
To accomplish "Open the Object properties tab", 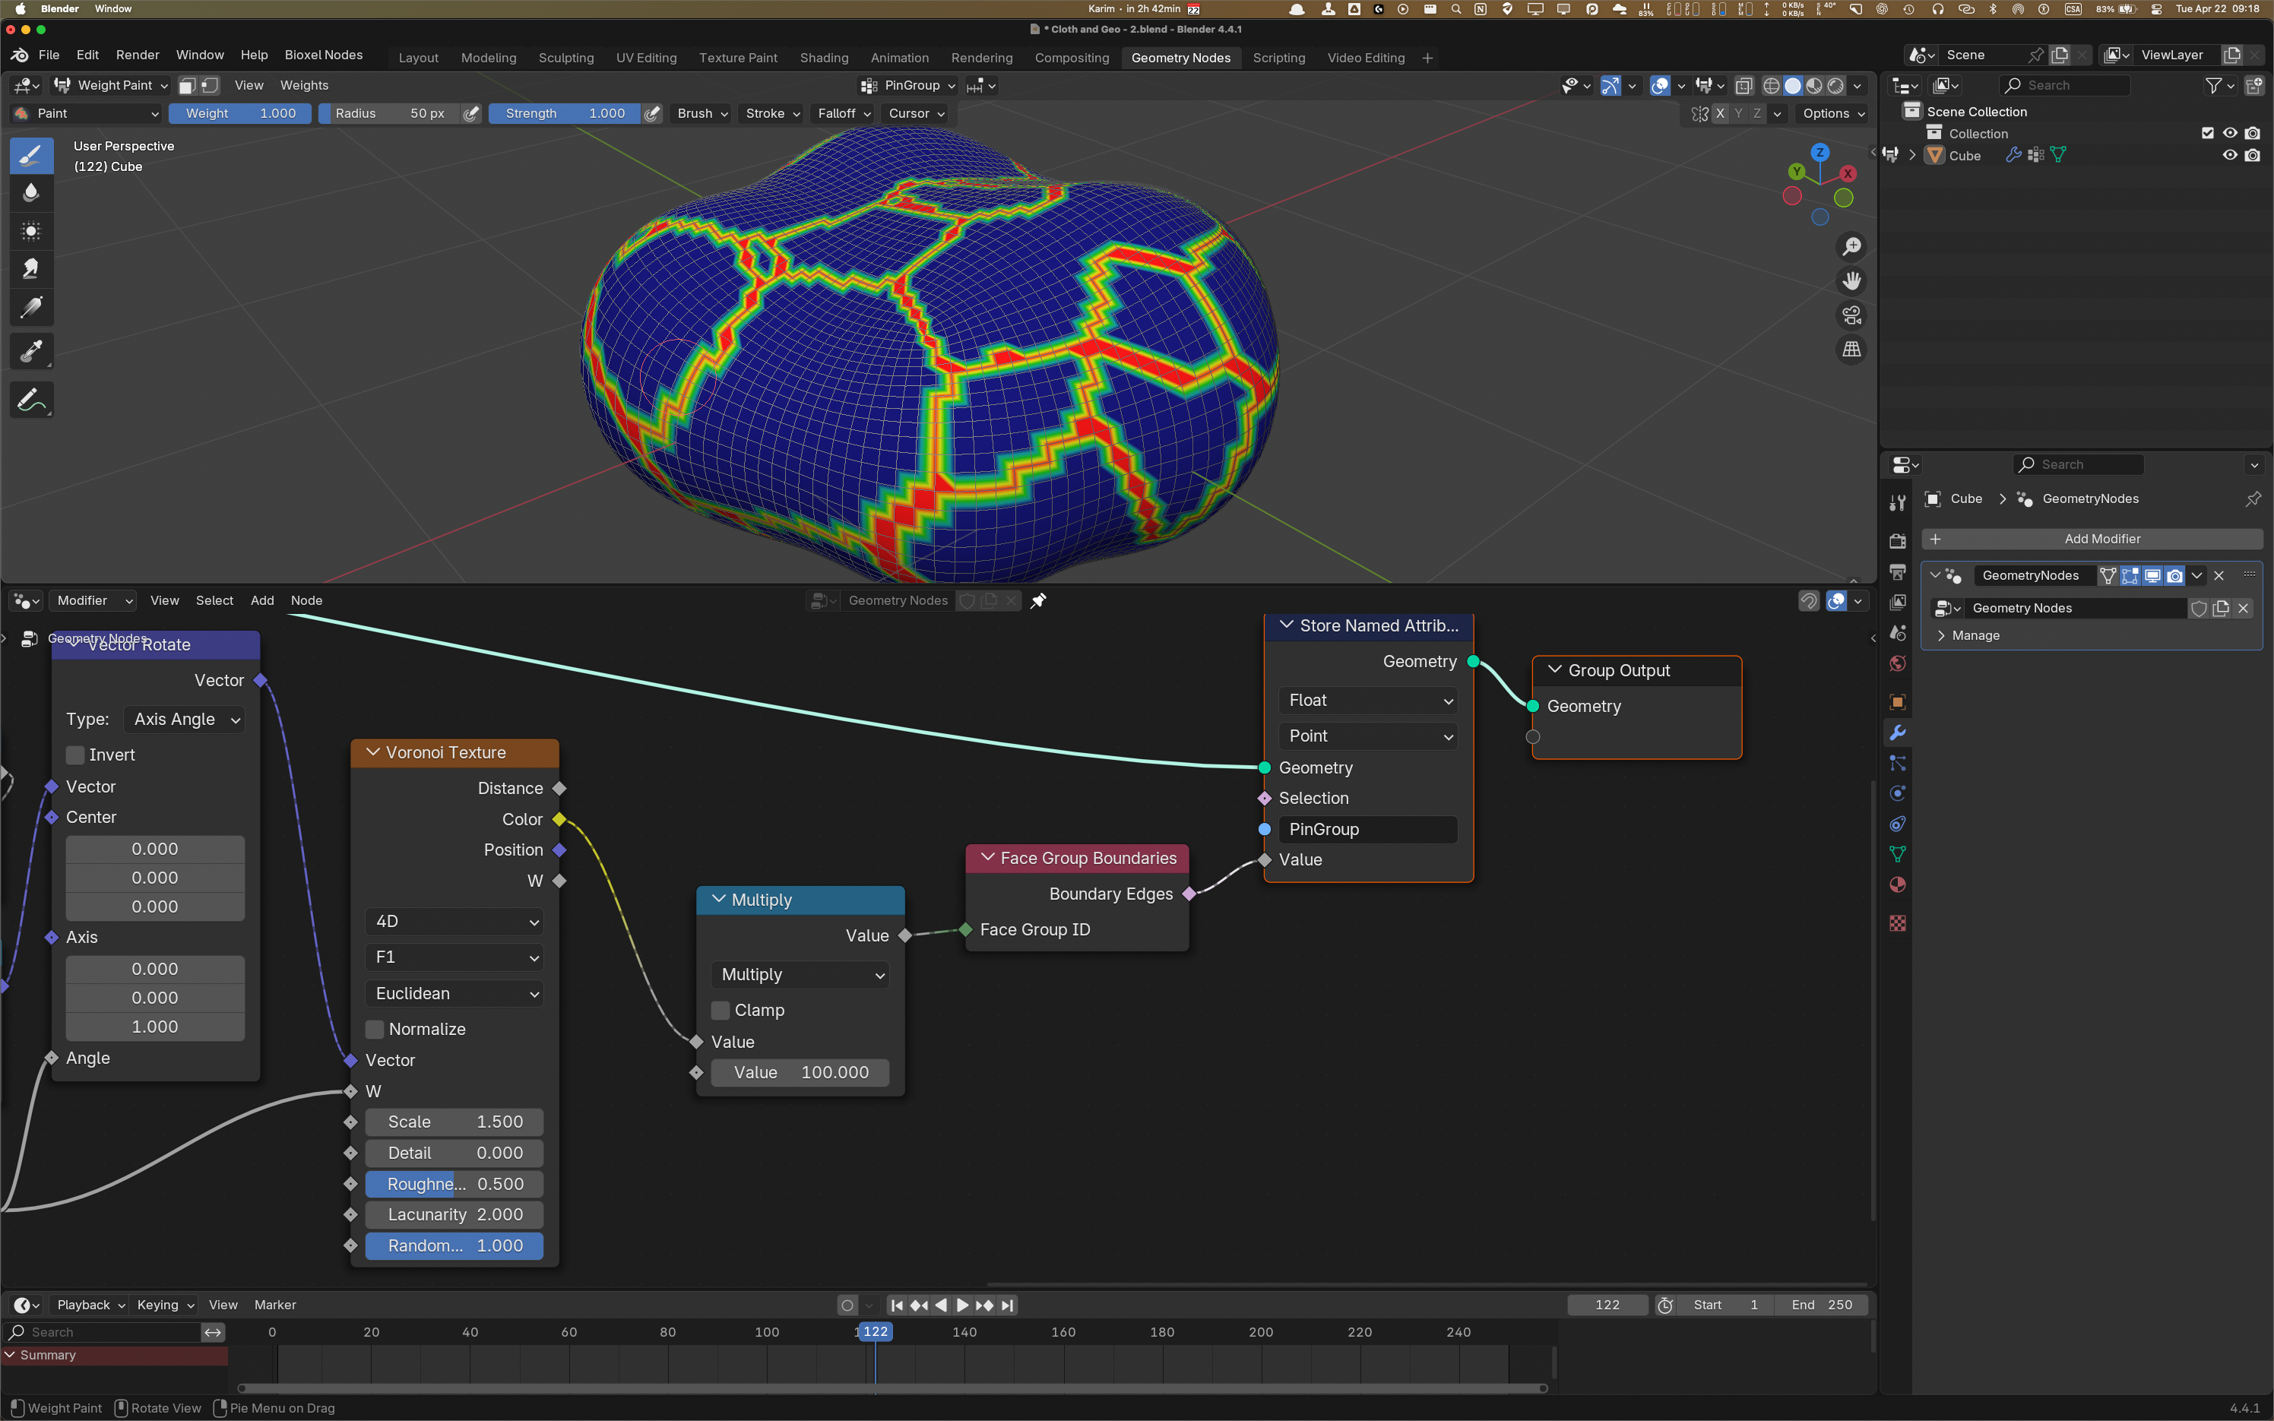I will coord(1897,702).
